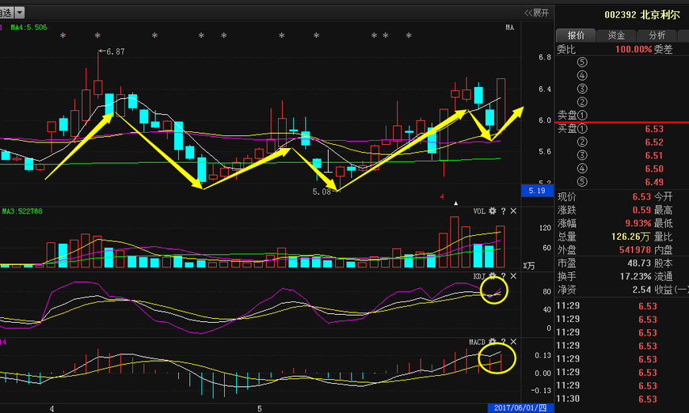Open the MACD panel help question mark
Image resolution: width=689 pixels, height=413 pixels.
click(x=503, y=342)
